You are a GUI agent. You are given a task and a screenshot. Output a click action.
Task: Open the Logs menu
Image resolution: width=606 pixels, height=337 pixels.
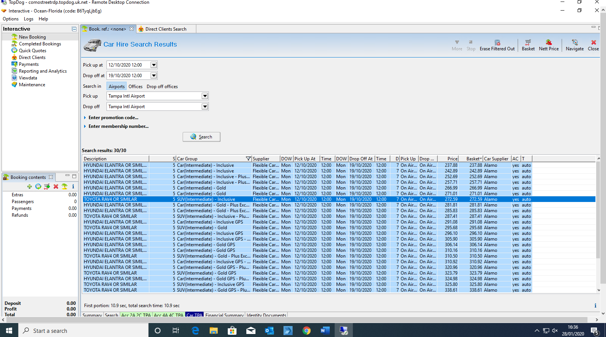[28, 19]
